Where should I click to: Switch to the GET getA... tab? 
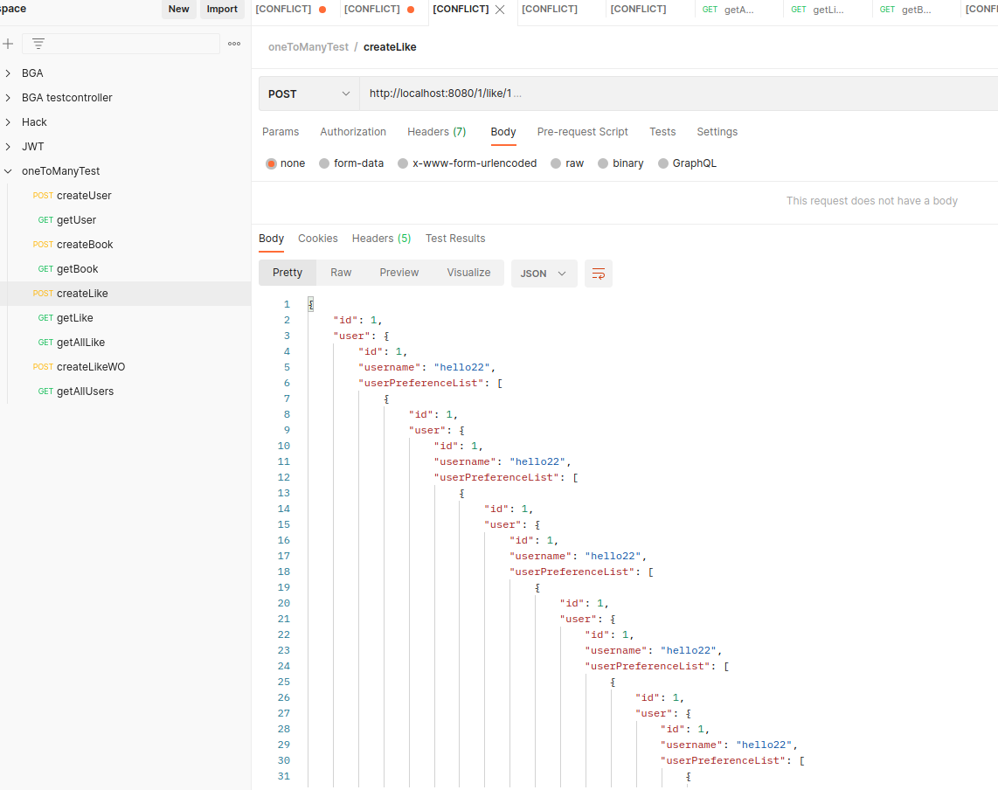pos(738,10)
